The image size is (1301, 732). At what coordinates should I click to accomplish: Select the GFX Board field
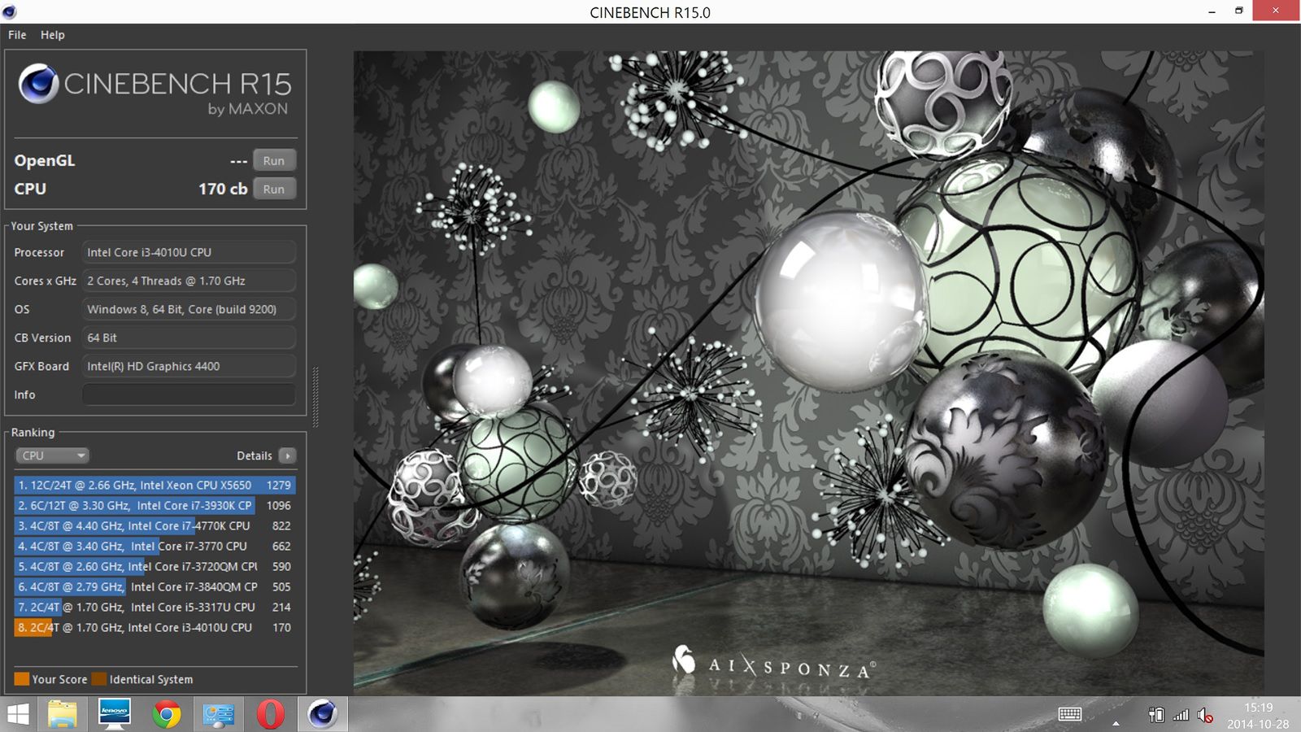tap(189, 366)
